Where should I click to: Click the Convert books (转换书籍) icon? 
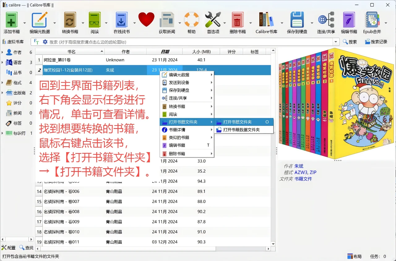tap(70, 20)
